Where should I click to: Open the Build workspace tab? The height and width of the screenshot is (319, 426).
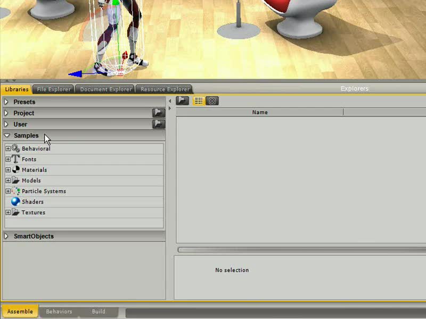pyautogui.click(x=98, y=311)
